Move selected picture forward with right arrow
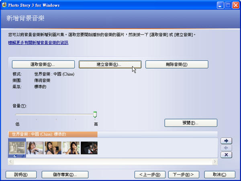The width and height of the screenshot is (241, 181). click(226, 141)
